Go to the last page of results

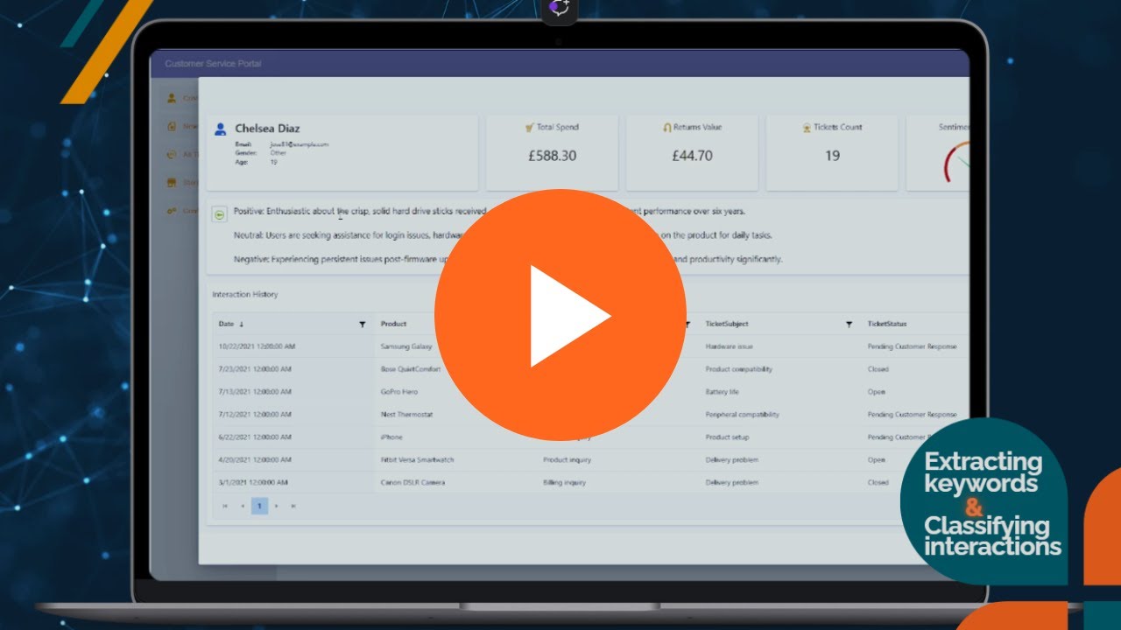pos(293,506)
